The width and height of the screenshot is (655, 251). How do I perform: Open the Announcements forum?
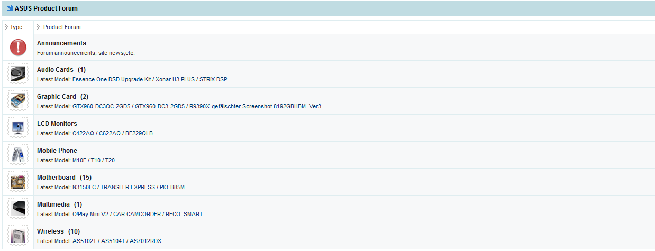tap(61, 43)
